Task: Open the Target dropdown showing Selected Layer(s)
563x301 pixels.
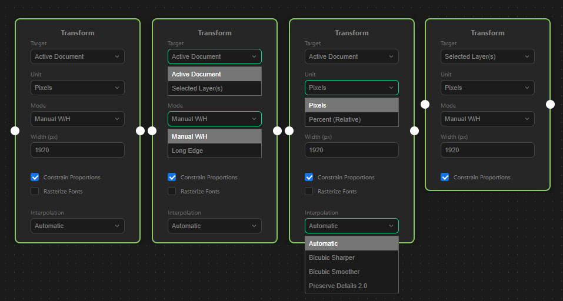Action: (487, 56)
